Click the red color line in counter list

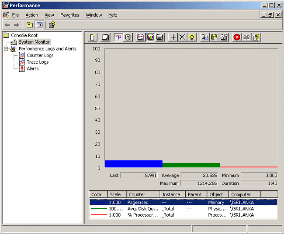(x=99, y=215)
